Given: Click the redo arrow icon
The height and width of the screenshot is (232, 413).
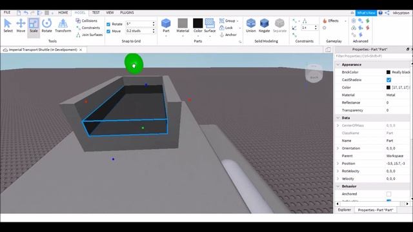Looking at the screenshot, I should coord(33,13).
